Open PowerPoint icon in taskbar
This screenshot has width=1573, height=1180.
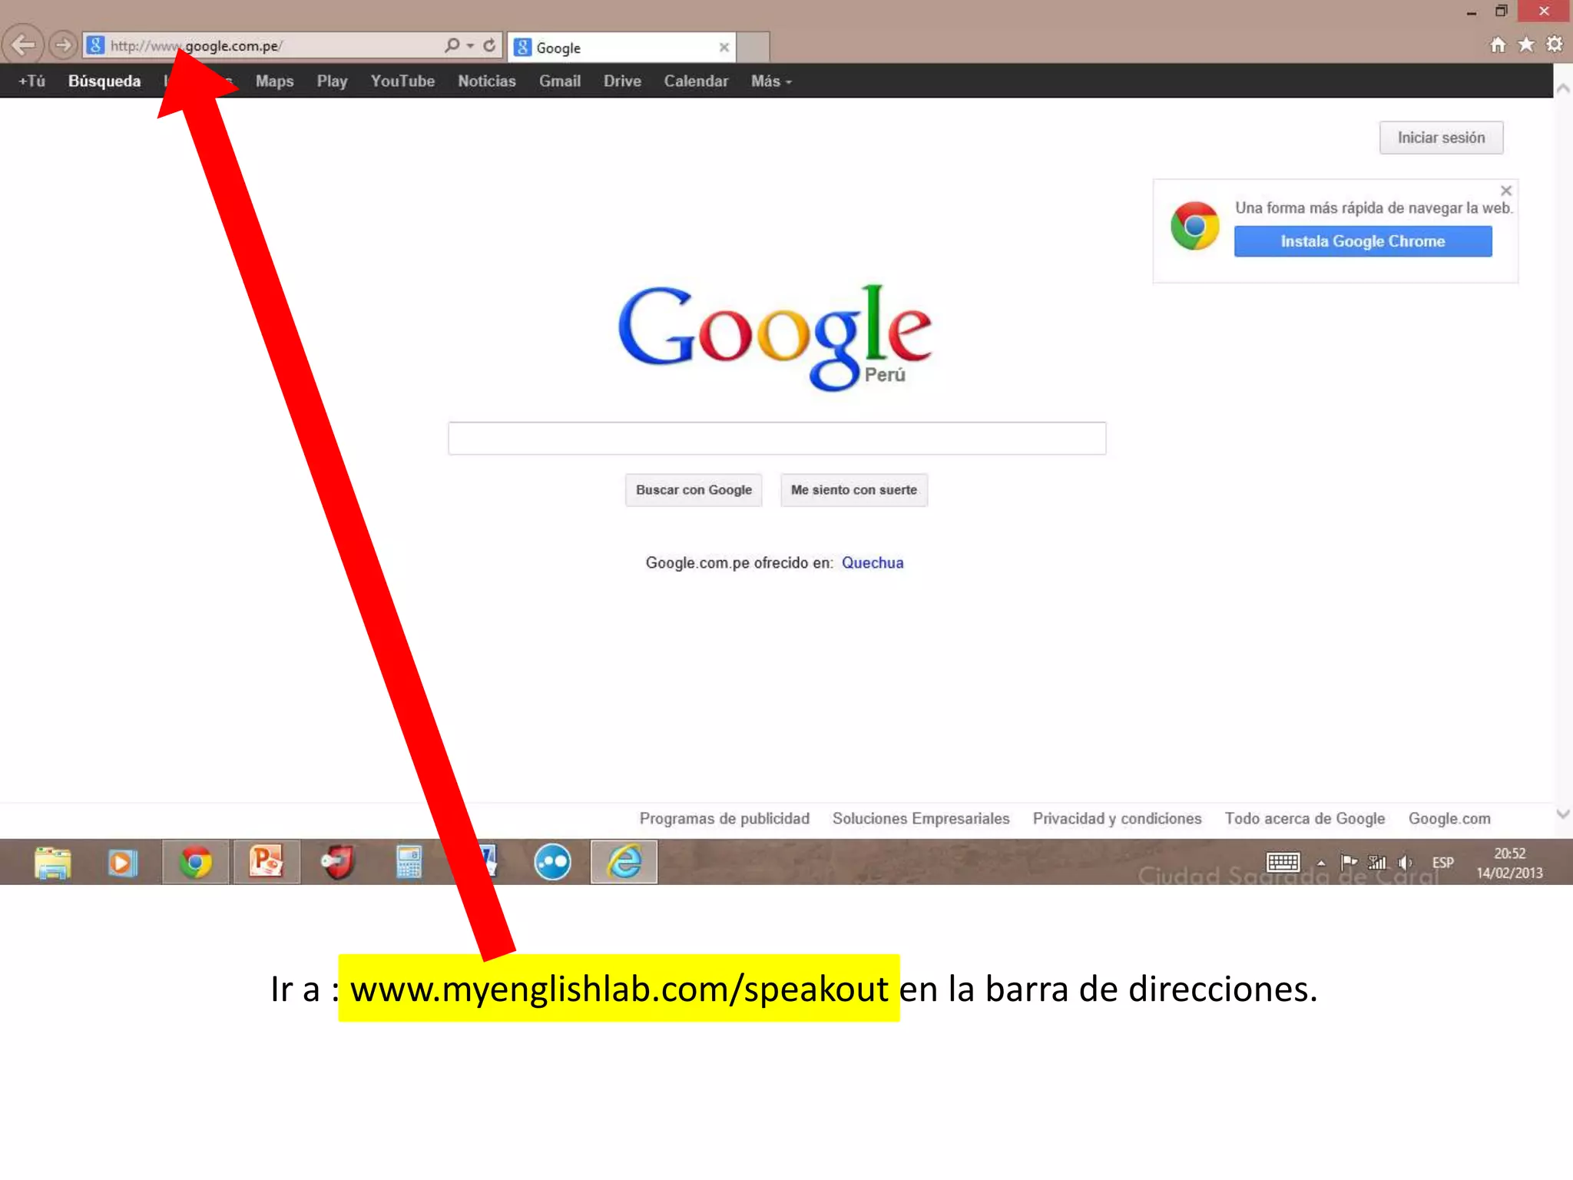point(267,862)
